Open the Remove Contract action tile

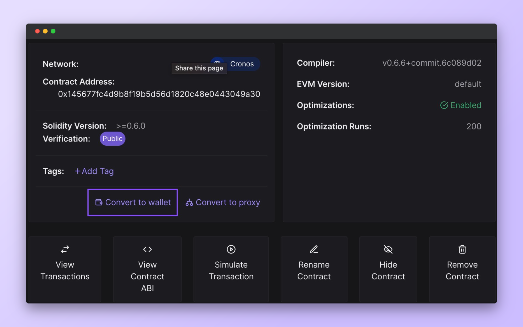tap(462, 269)
